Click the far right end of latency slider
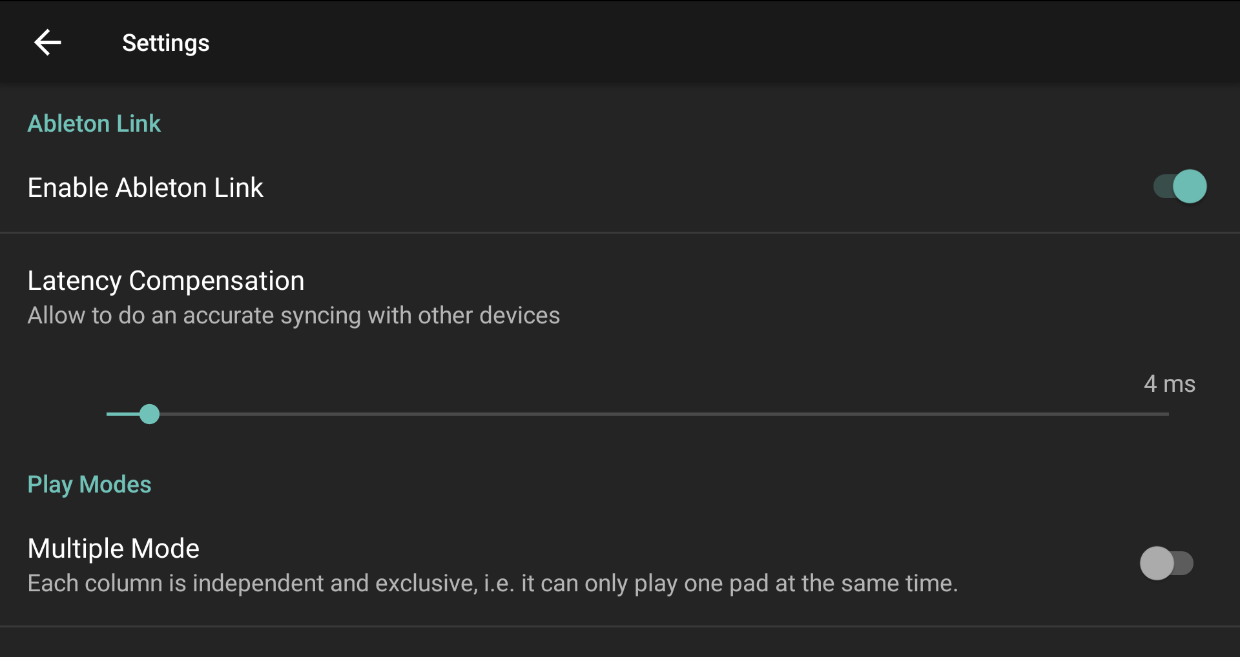The image size is (1240, 661). 1167,414
